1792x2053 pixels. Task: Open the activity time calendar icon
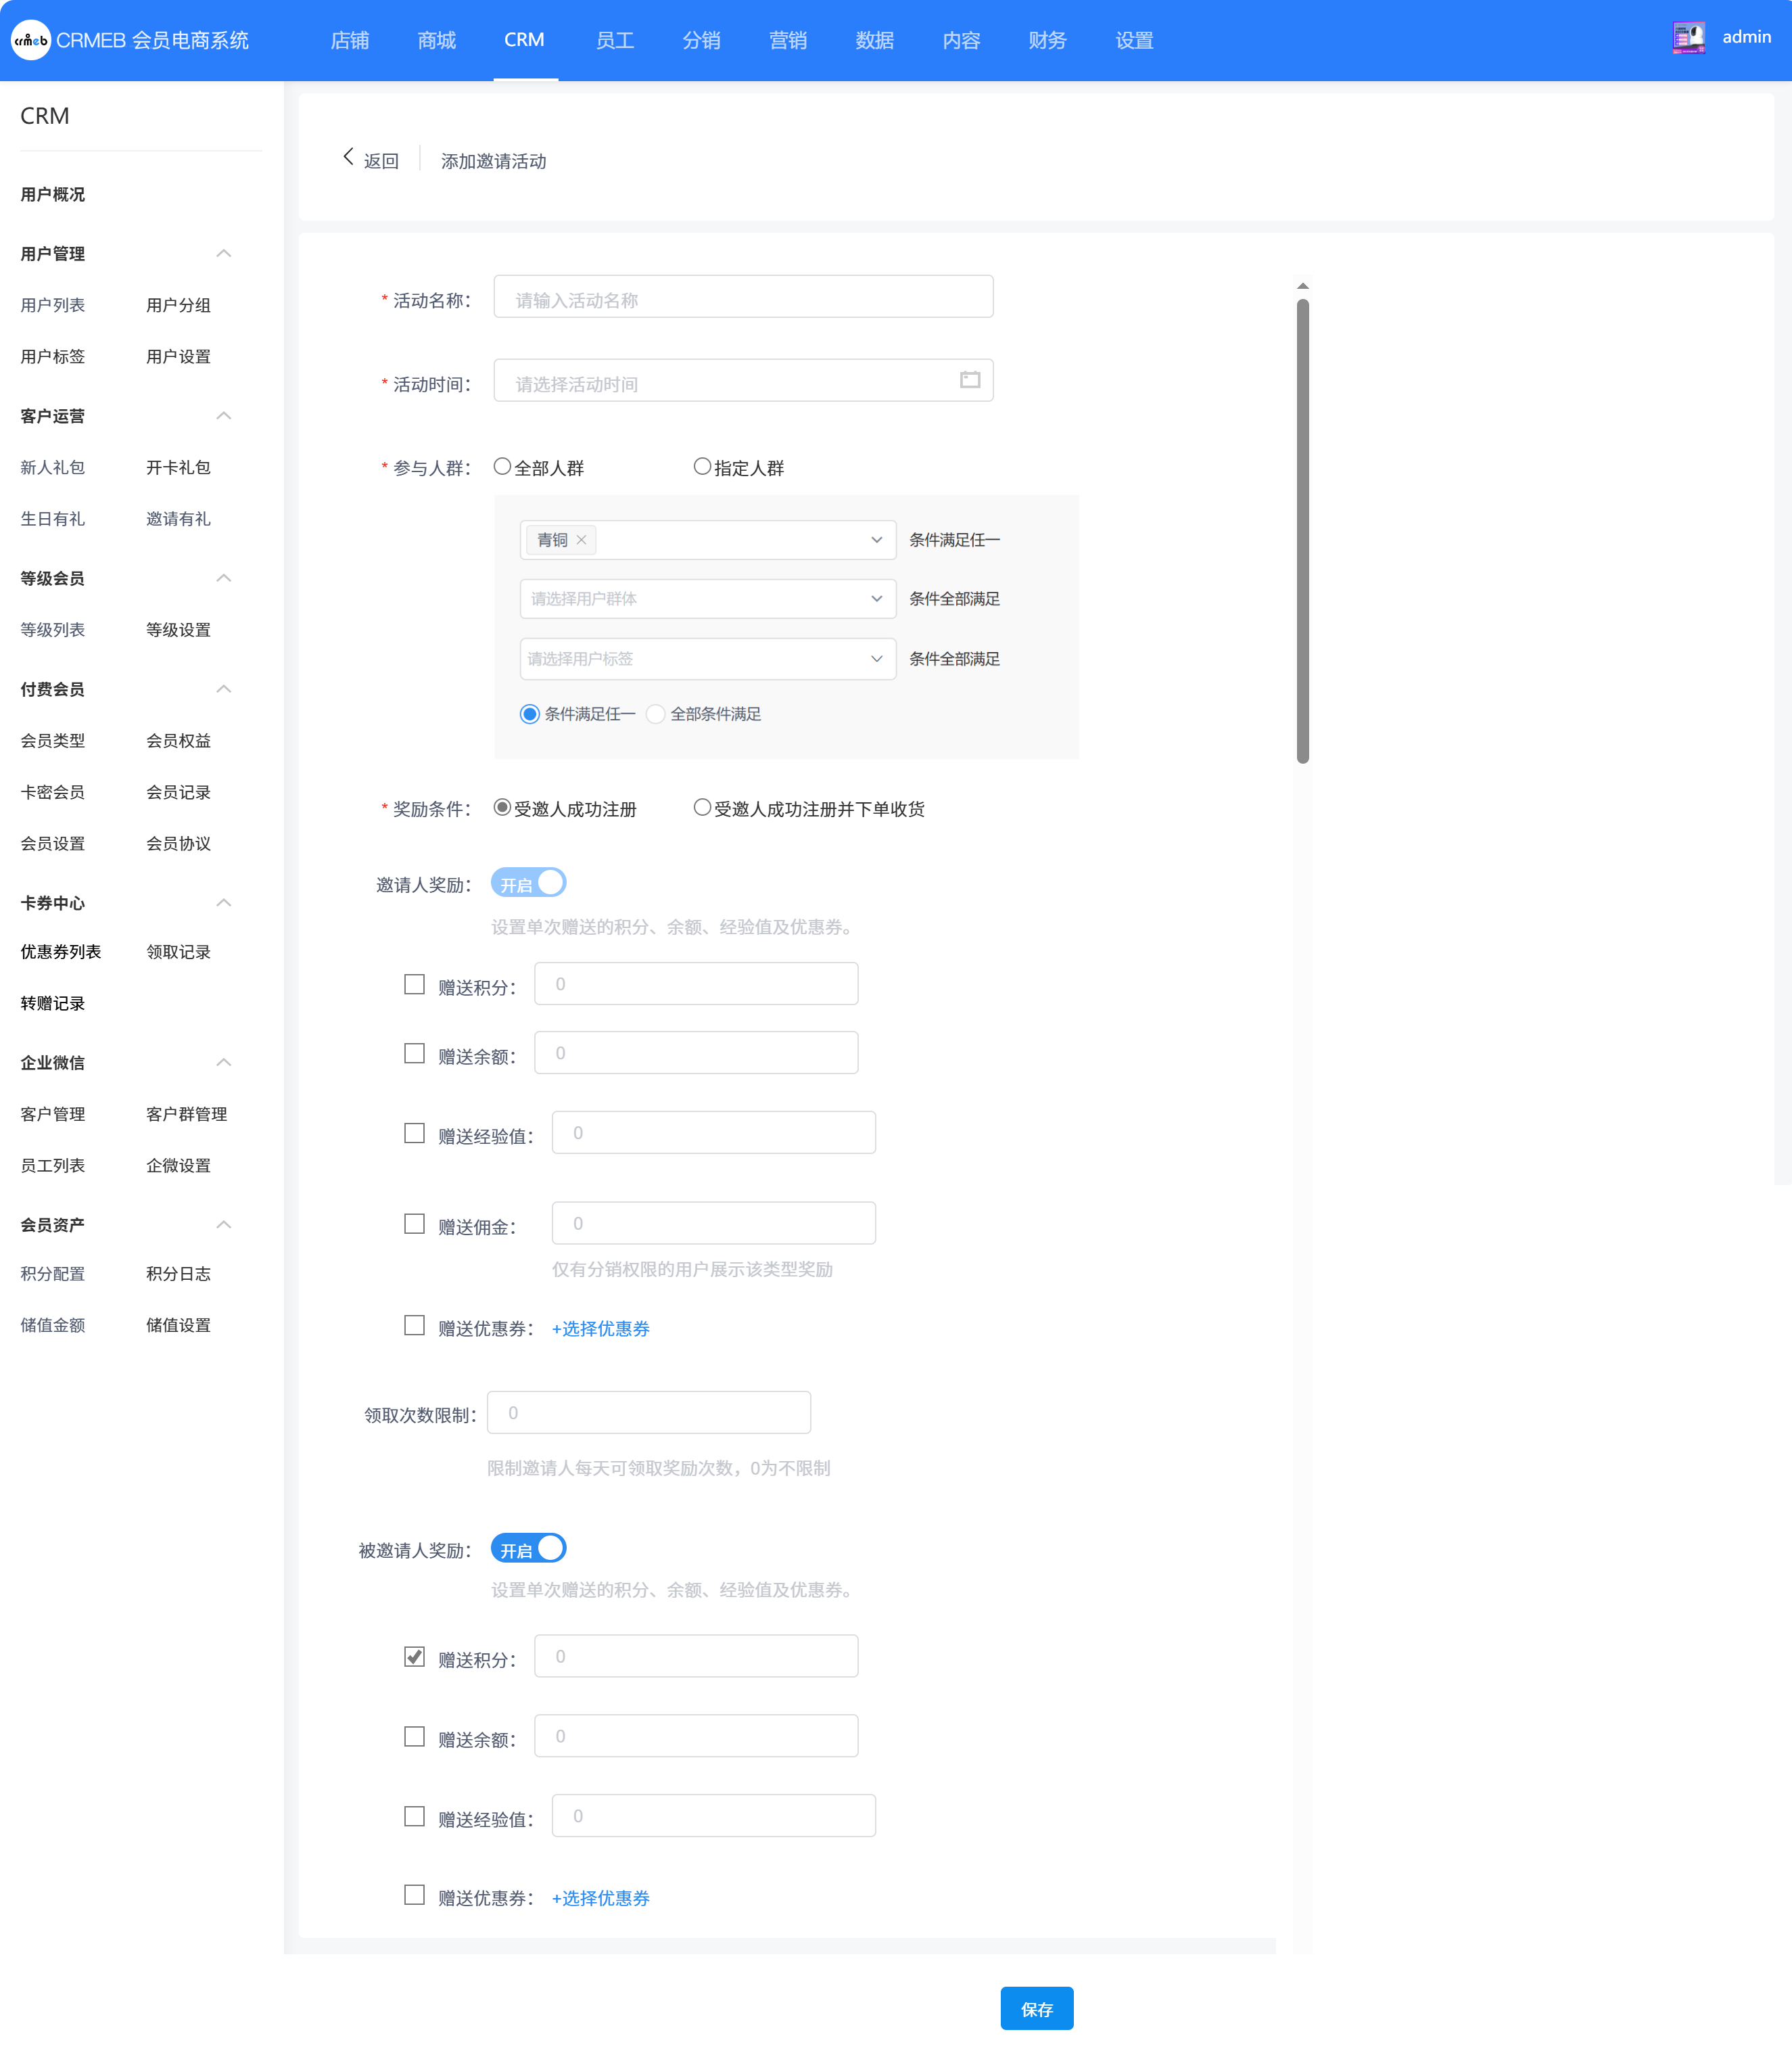pos(969,380)
